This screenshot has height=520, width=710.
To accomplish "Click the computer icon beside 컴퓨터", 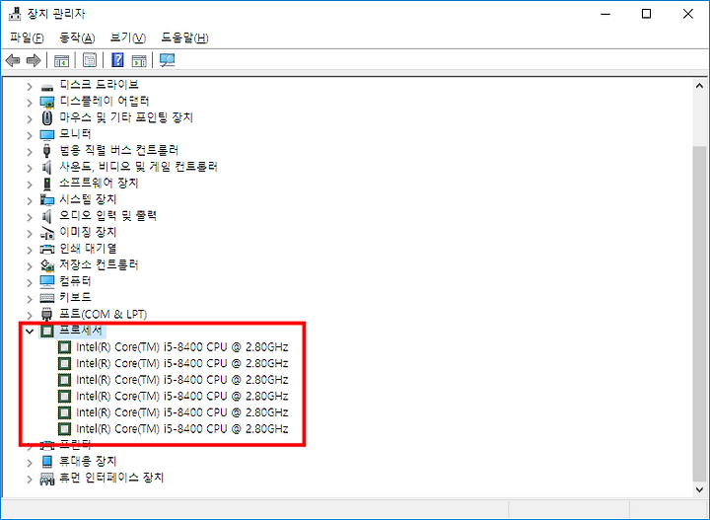I will click(x=47, y=282).
